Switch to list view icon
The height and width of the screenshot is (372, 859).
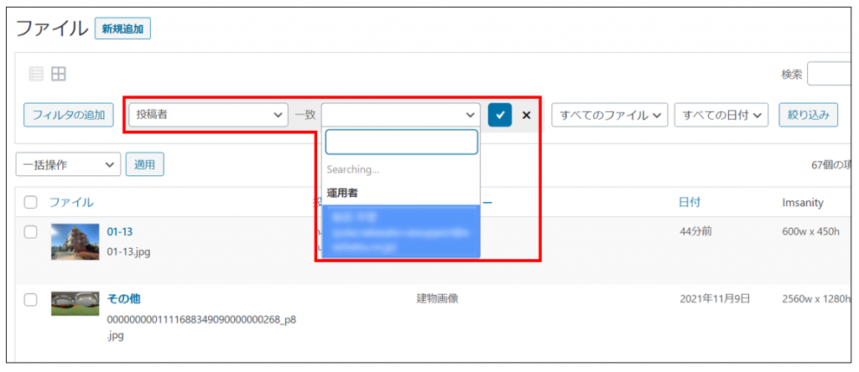click(x=36, y=75)
